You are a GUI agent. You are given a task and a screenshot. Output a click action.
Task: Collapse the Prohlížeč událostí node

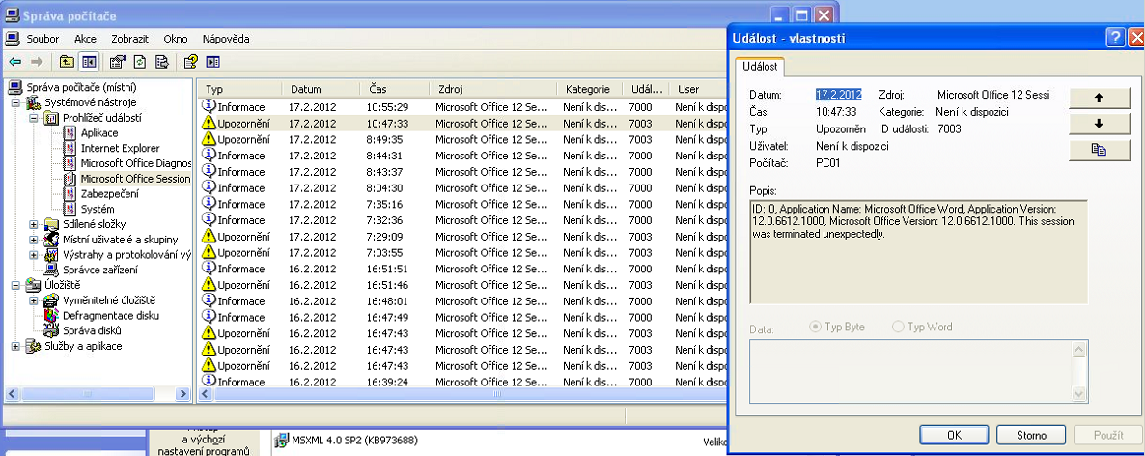click(34, 118)
